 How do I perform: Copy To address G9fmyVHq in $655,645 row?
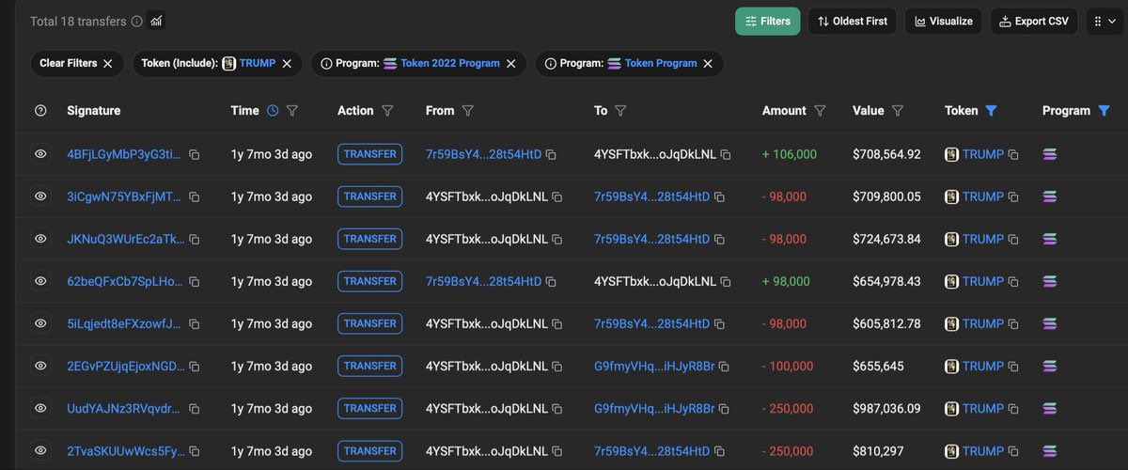coord(724,366)
